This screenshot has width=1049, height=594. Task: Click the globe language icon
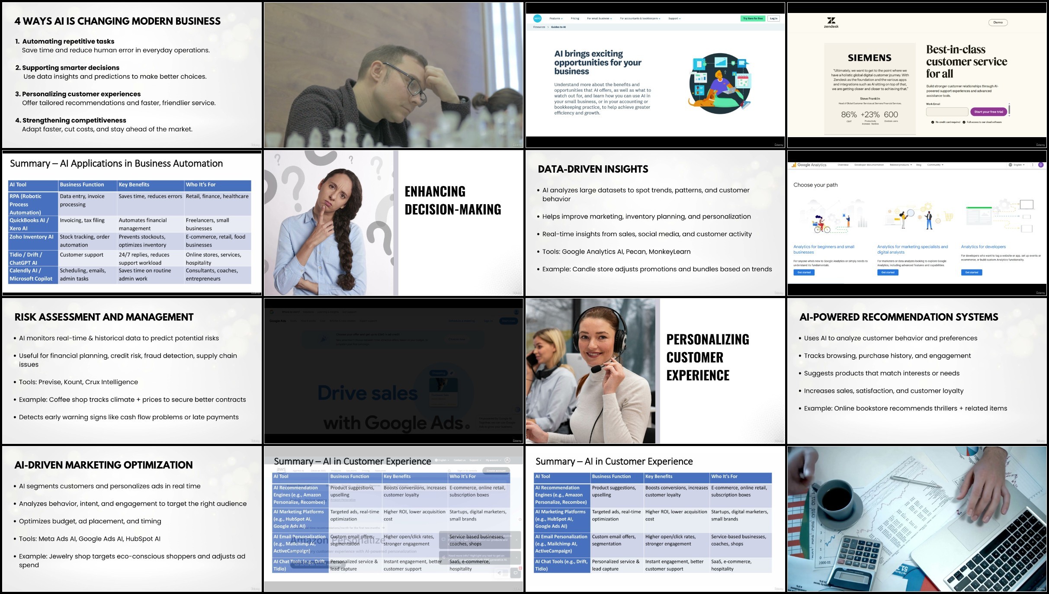pos(1011,165)
